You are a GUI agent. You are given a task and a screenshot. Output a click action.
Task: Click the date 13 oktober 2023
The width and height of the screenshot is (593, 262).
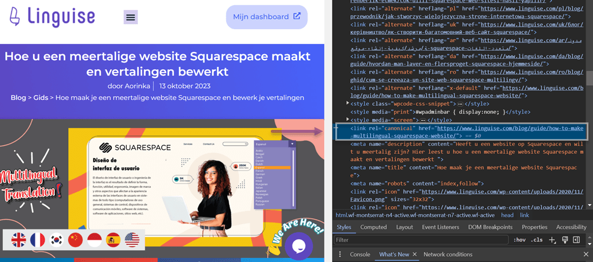(x=185, y=86)
